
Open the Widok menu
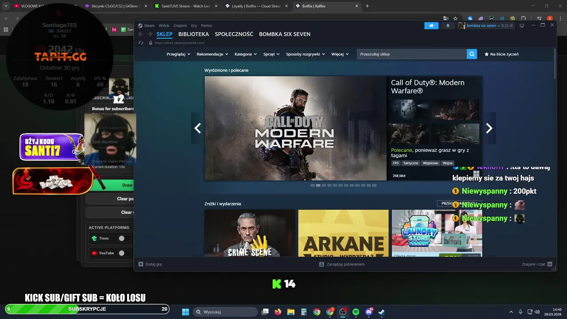(164, 26)
